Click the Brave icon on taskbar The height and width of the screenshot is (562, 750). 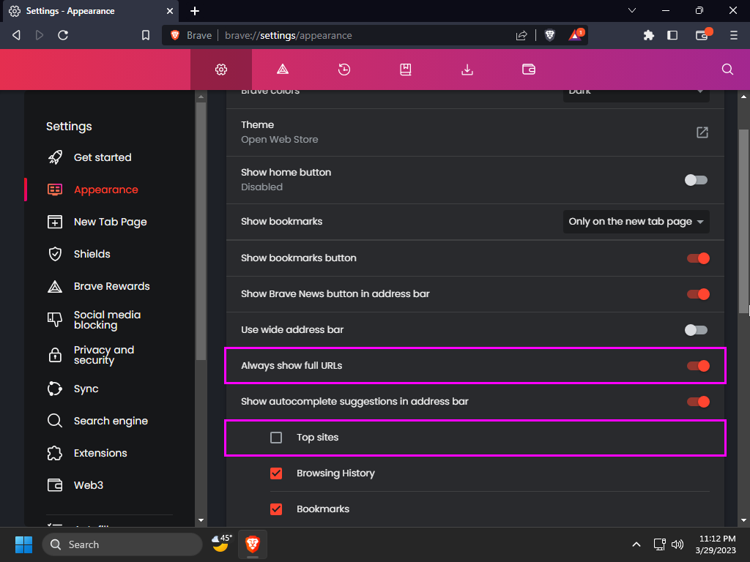253,544
